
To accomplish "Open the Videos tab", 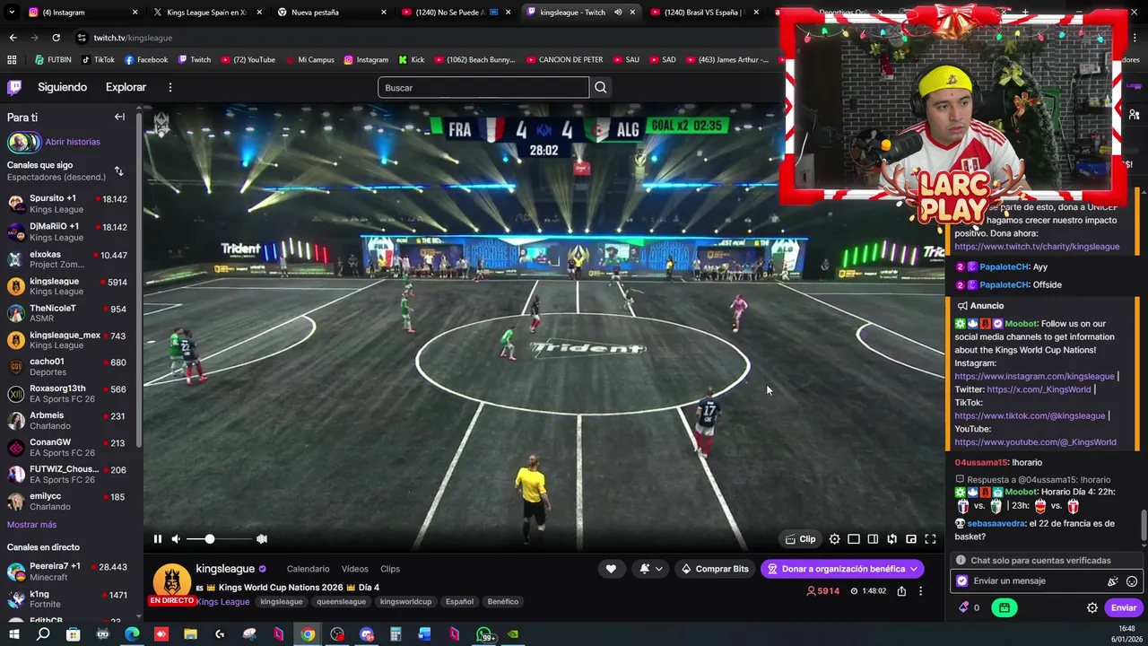I will point(354,569).
